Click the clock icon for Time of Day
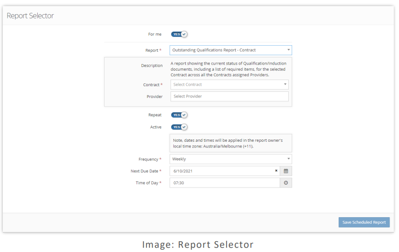 [285, 183]
